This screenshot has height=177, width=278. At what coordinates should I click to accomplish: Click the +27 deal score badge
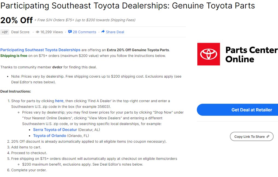pos(5,32)
